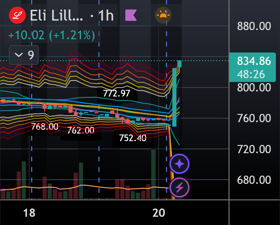Image resolution: width=280 pixels, height=225 pixels.
Task: Select the large green breakout candle
Action: click(175, 97)
